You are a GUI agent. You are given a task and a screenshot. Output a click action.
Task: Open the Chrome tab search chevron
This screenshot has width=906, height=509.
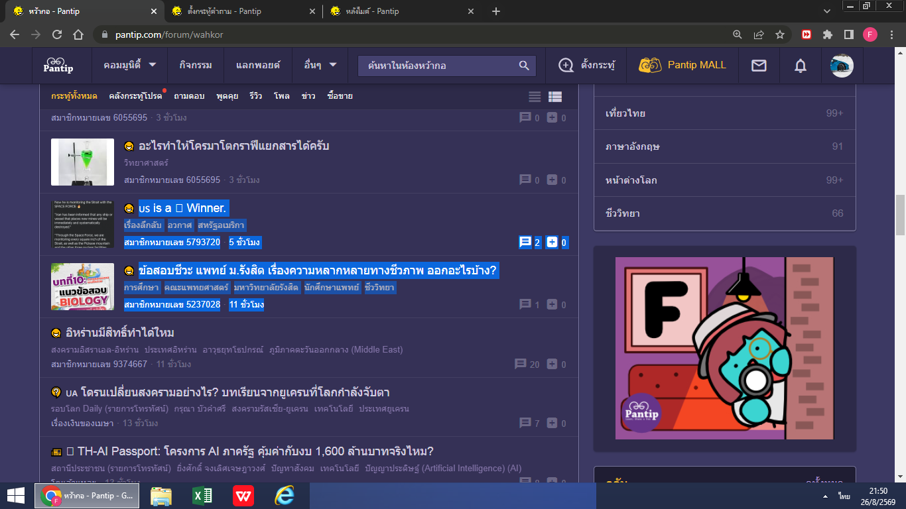click(x=827, y=11)
